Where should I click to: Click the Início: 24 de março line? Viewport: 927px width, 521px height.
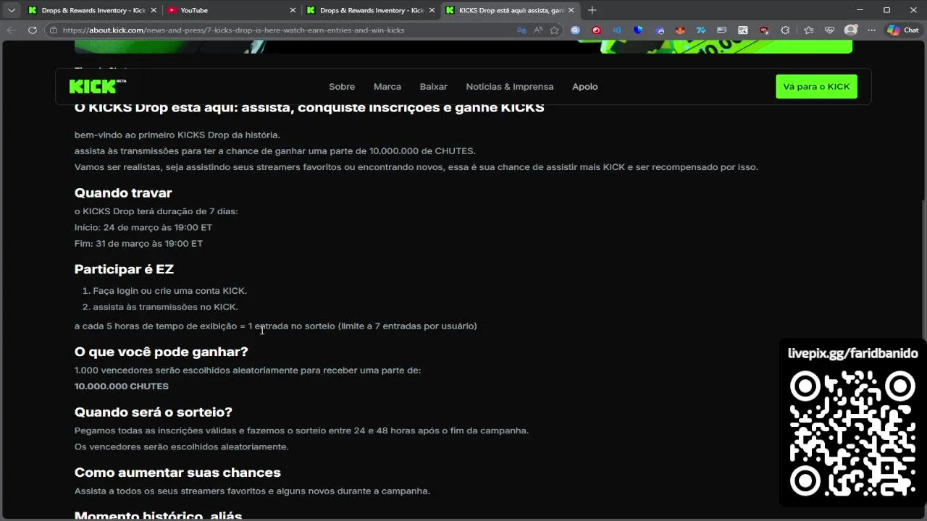[143, 227]
